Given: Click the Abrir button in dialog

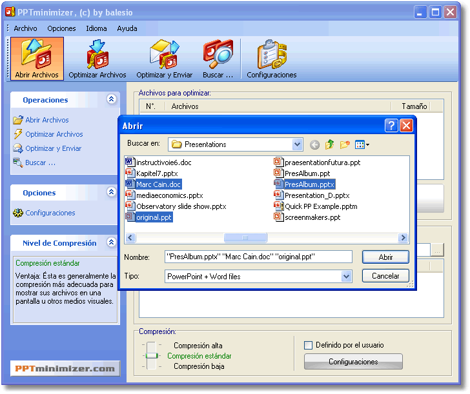Looking at the screenshot, I should click(x=385, y=257).
